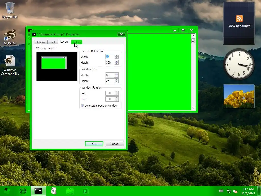Screen dimensions: 261x196
Task: Open the media player taskbar icon
Action: pyautogui.click(x=86, y=191)
